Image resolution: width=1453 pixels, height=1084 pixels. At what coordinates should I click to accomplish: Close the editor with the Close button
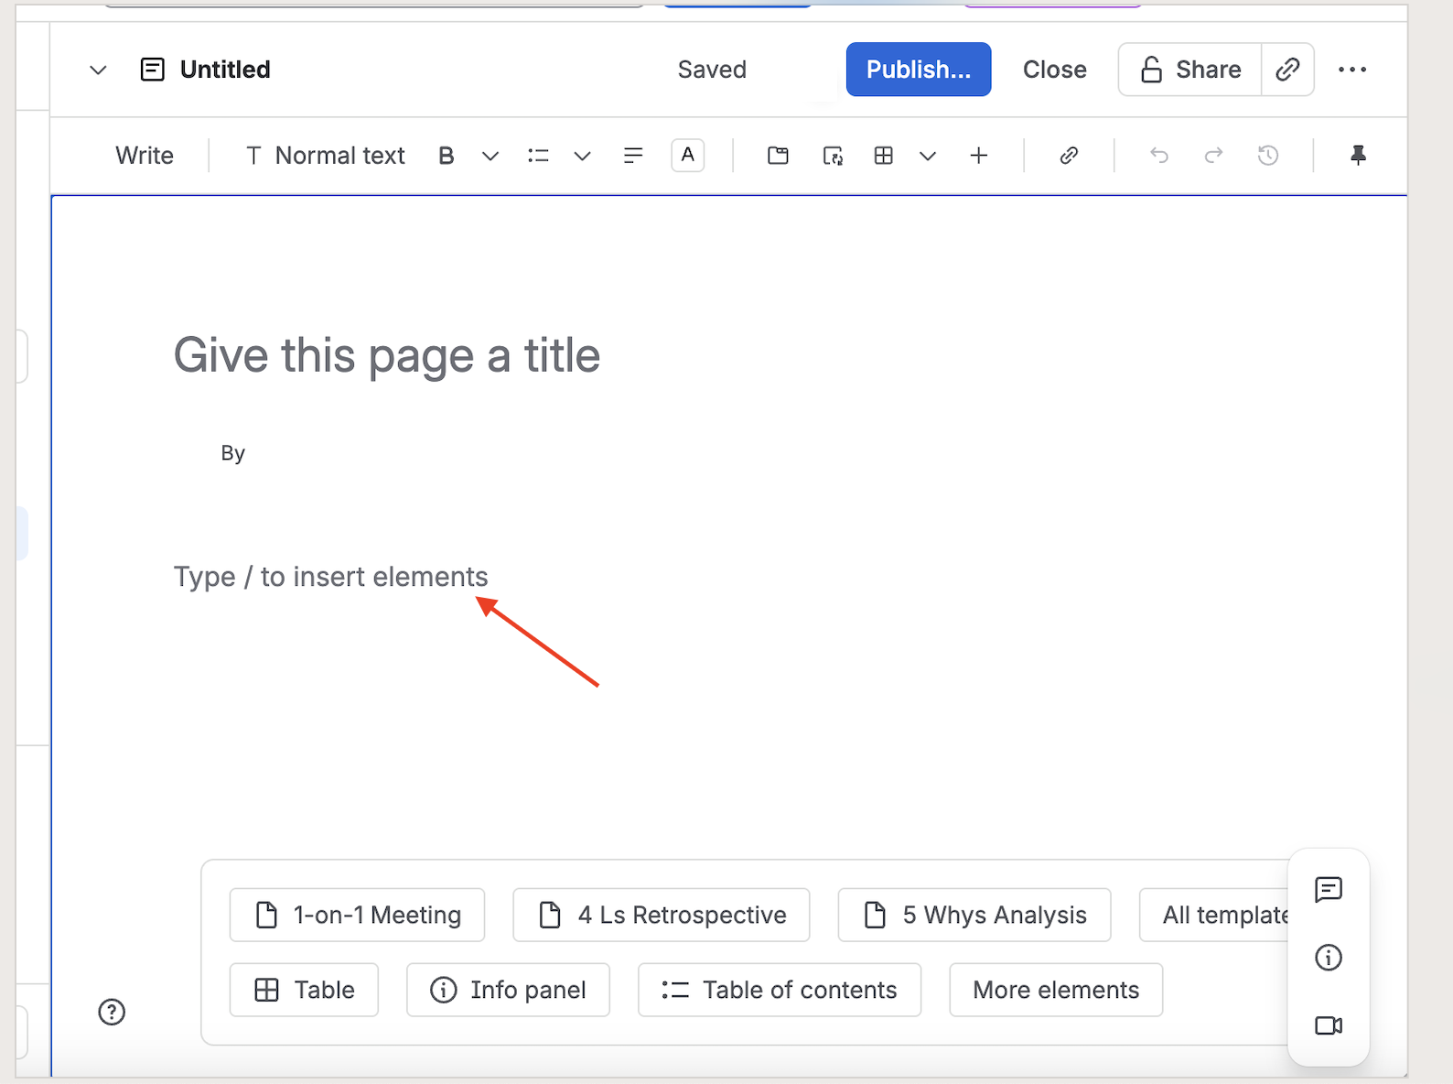(x=1055, y=70)
